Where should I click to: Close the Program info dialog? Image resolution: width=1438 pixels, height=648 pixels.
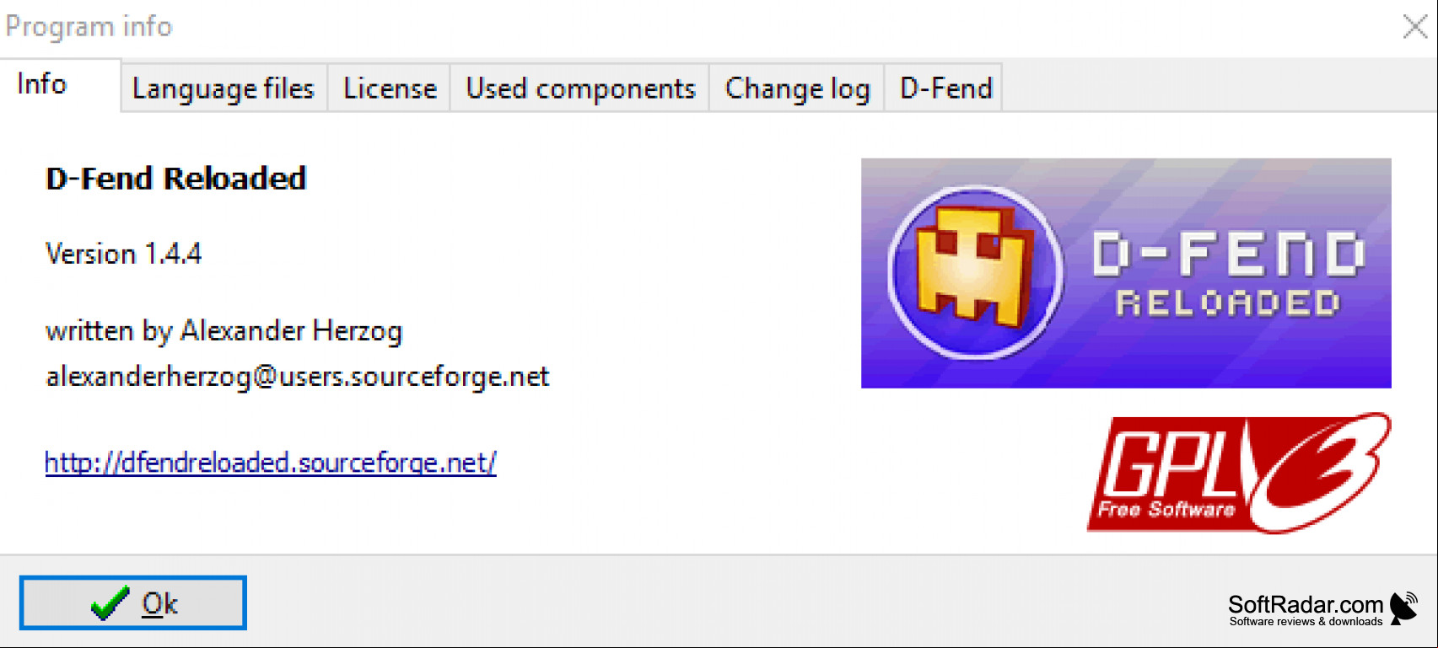pyautogui.click(x=1415, y=26)
